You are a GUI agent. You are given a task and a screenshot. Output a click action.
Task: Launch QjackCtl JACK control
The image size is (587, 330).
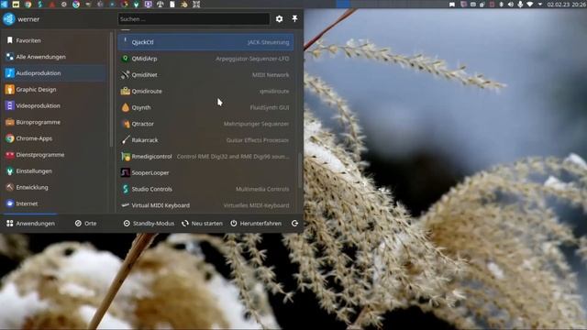point(205,42)
